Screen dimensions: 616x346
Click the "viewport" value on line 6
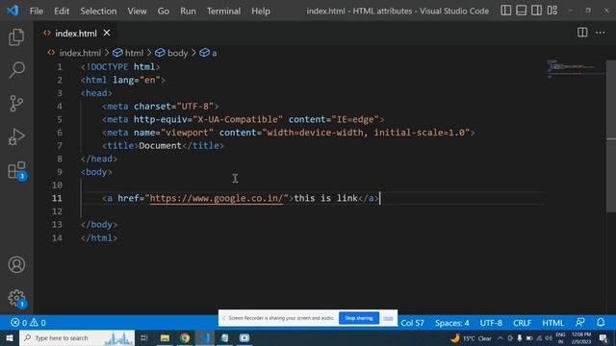187,133
